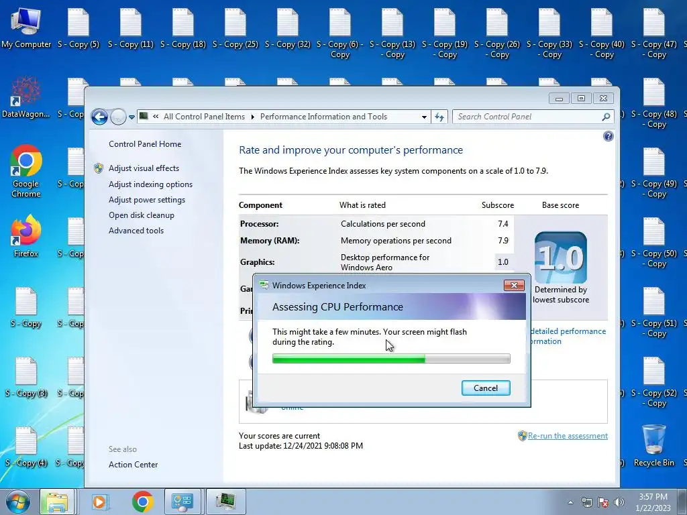
Task: Open the Windows Start button
Action: click(18, 502)
